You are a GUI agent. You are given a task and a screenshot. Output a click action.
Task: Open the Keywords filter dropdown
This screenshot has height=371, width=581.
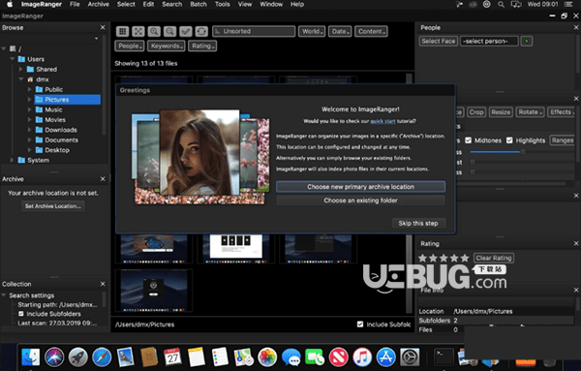point(166,46)
